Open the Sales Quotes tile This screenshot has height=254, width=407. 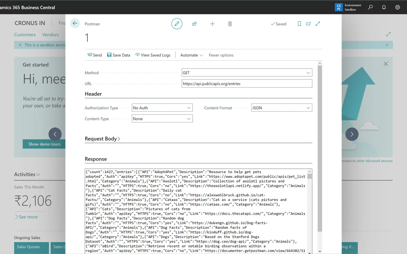pos(32,248)
